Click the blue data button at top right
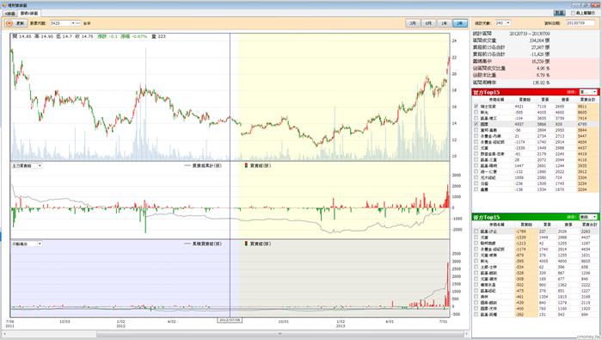Viewport: 602px width, 340px height. coord(559,13)
